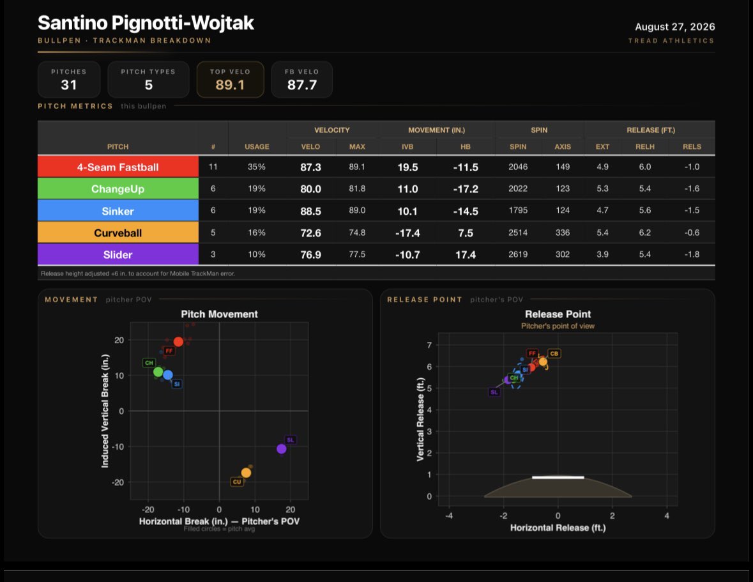This screenshot has width=753, height=582.
Task: Click the purple slider dot in Release Point
Action: (508, 380)
